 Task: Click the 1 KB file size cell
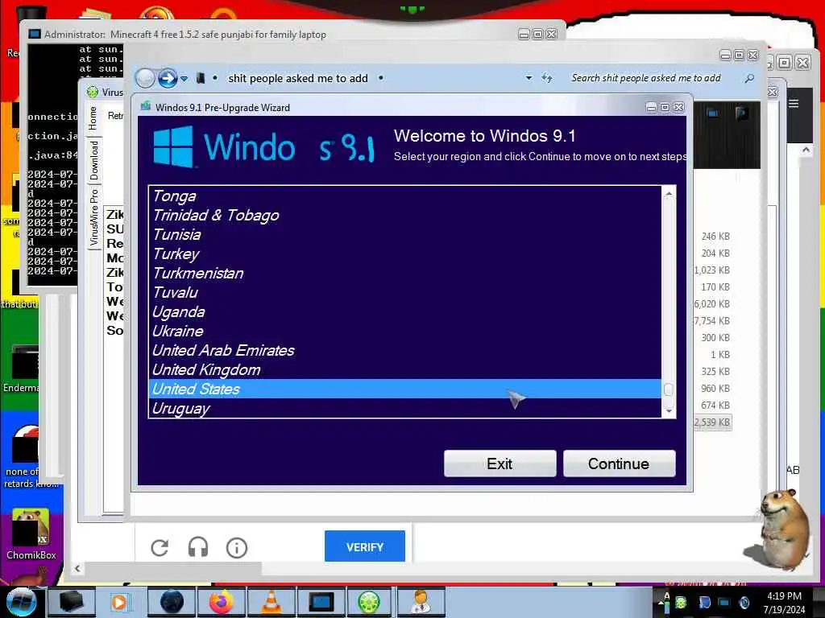(719, 355)
